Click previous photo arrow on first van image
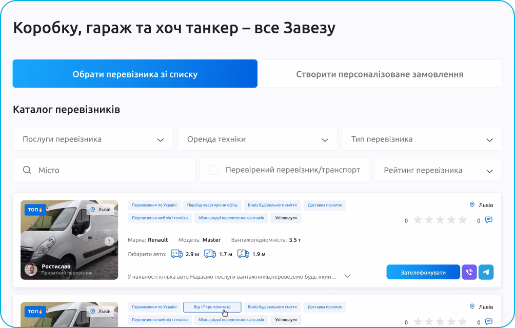515x328 pixels. click(x=29, y=241)
